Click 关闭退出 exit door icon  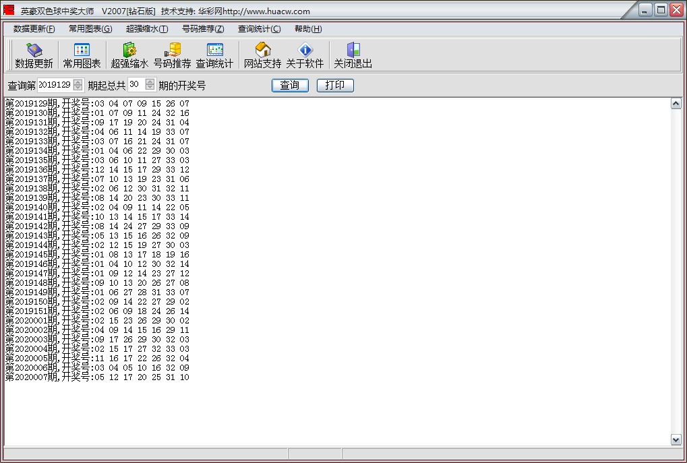pyautogui.click(x=353, y=55)
